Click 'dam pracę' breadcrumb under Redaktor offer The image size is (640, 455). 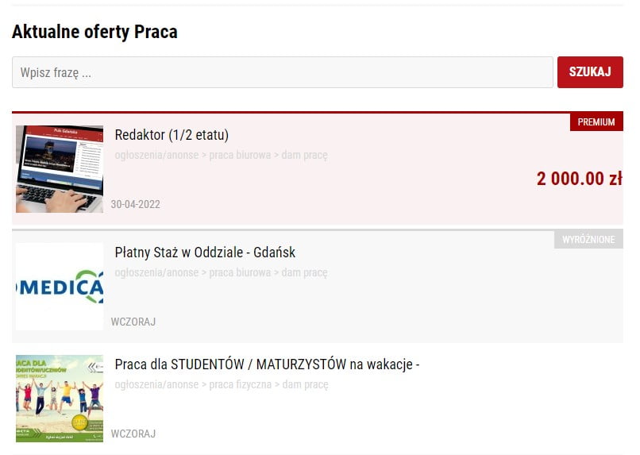tap(304, 155)
